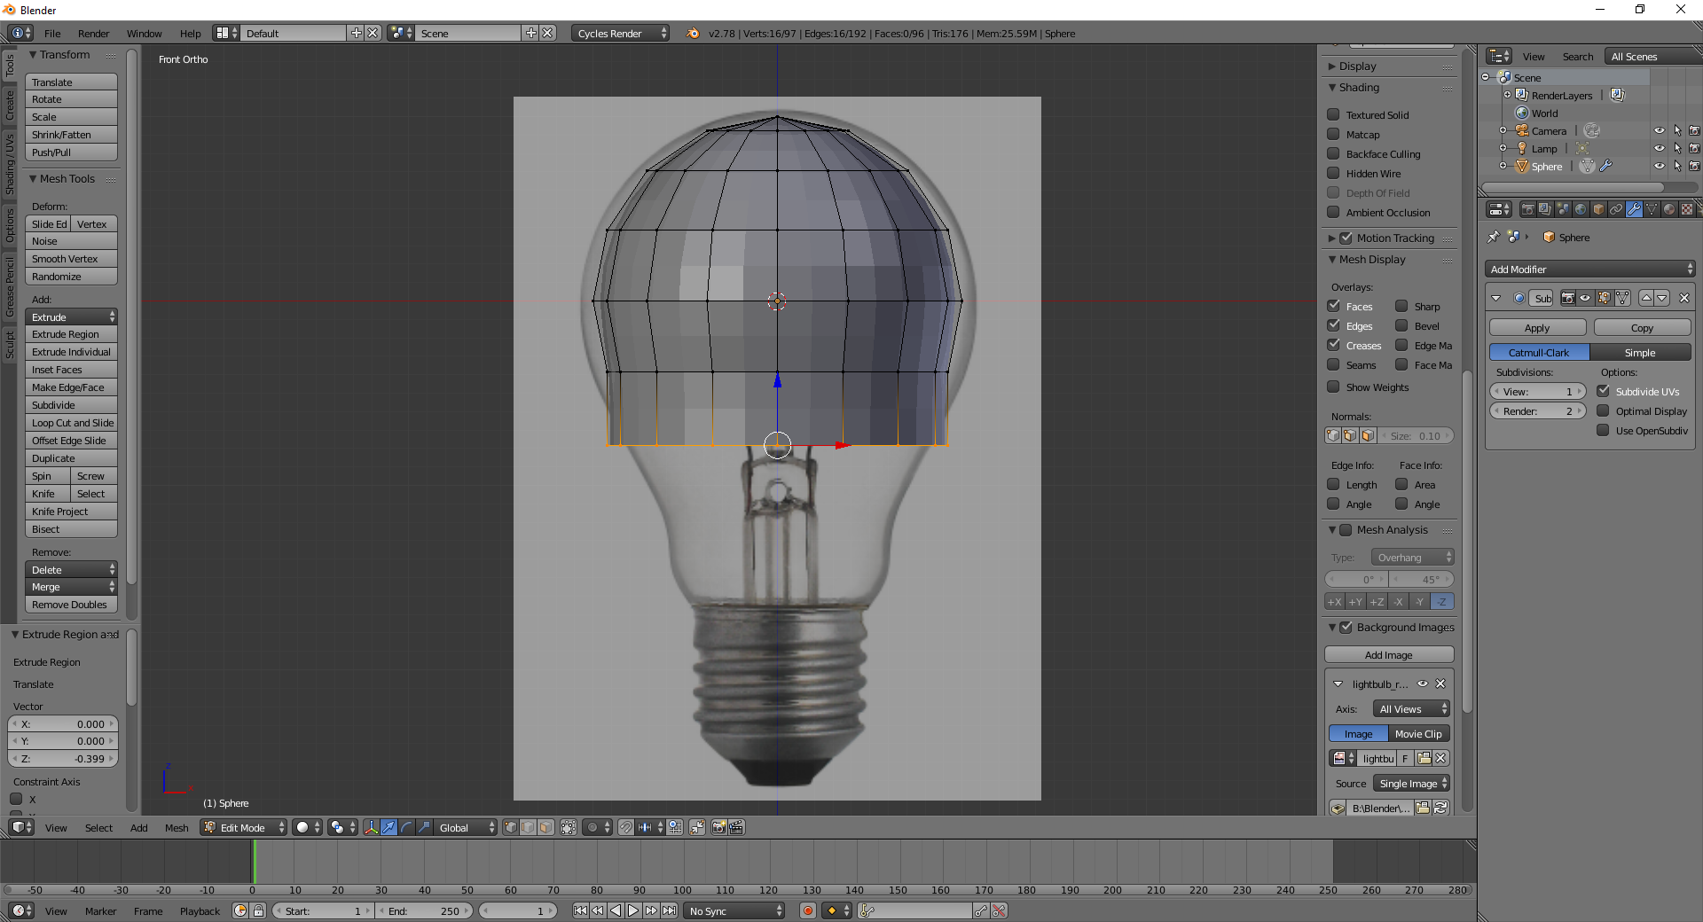Open the Cycles Render engine dropdown
The height and width of the screenshot is (922, 1703).
tap(619, 33)
